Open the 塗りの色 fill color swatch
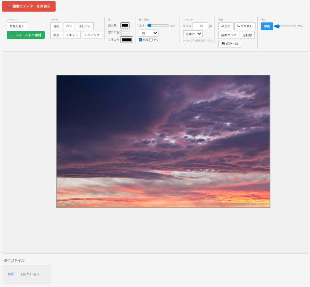Image resolution: width=310 pixels, height=287 pixels. (125, 33)
